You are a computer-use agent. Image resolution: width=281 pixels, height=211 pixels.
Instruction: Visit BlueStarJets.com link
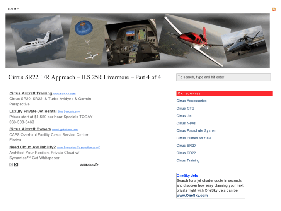tap(69, 112)
